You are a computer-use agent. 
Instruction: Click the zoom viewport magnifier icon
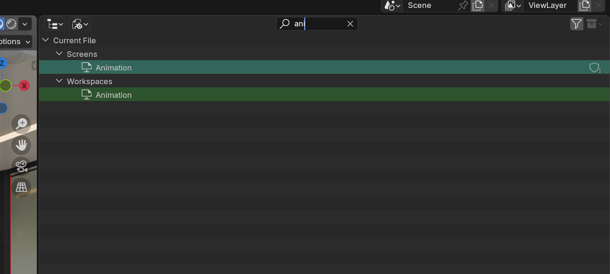[22, 124]
